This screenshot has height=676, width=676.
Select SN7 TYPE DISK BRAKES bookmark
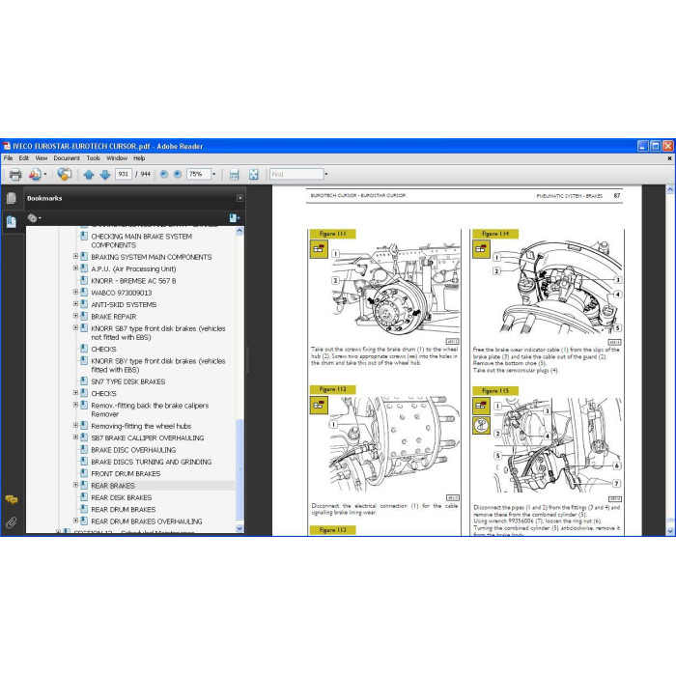[x=128, y=381]
